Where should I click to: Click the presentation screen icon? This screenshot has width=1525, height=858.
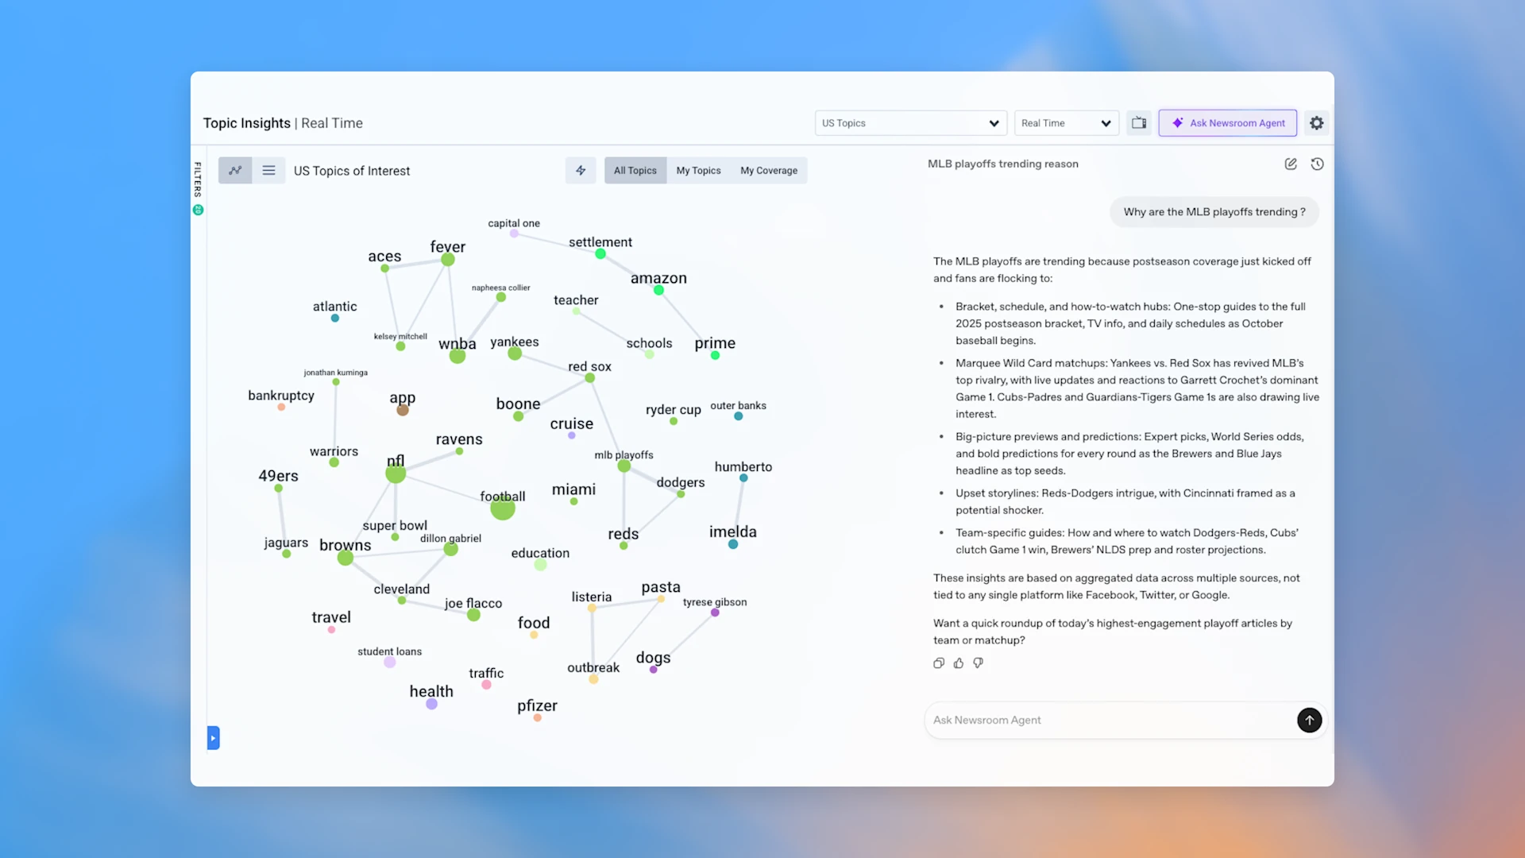click(1139, 123)
